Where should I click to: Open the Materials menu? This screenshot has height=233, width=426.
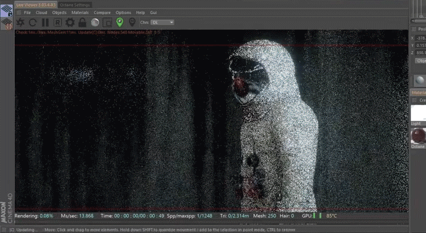click(80, 13)
